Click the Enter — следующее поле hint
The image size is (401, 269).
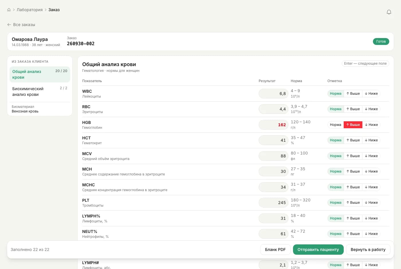point(365,64)
